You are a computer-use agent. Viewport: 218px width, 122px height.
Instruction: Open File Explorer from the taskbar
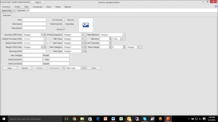(x=82, y=119)
